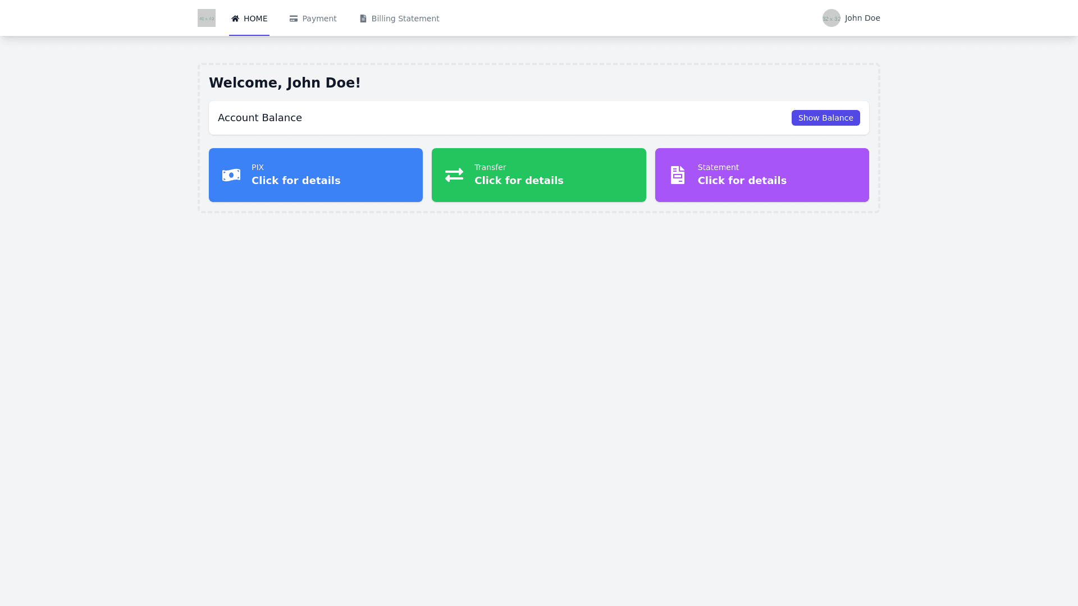Viewport: 1078px width, 606px height.
Task: Click the Account Balance text area
Action: coord(260,118)
